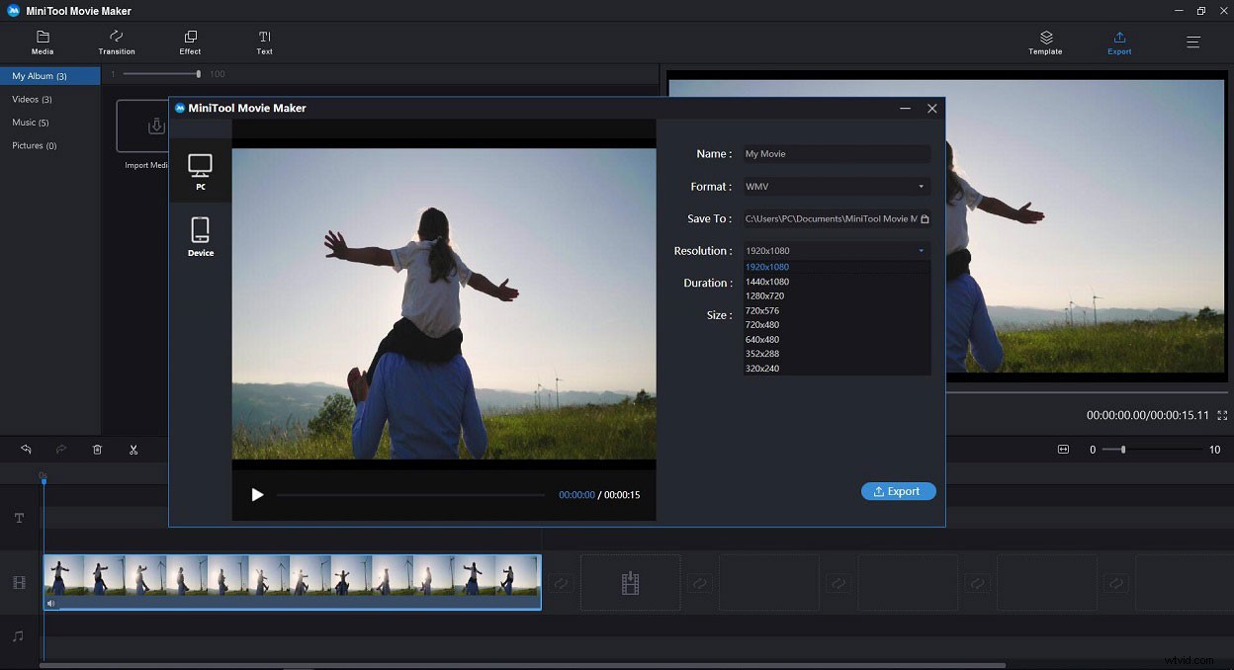Select Music (5) in the sidebar
This screenshot has height=670, width=1234.
[x=31, y=122]
